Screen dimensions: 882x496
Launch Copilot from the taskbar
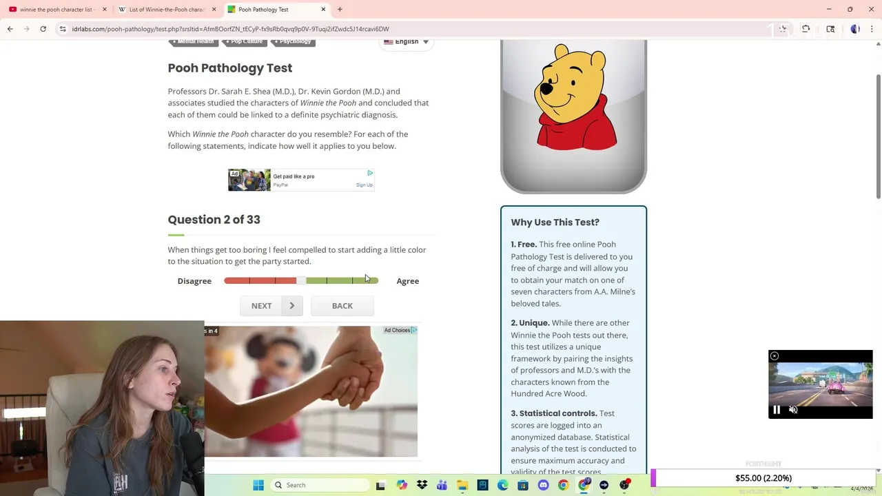[x=402, y=485]
